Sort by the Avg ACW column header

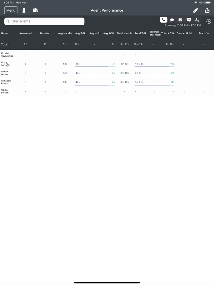[x=109, y=33]
